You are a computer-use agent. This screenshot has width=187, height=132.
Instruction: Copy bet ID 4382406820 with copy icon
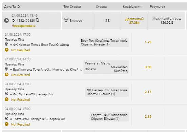pyautogui.click(x=38, y=20)
